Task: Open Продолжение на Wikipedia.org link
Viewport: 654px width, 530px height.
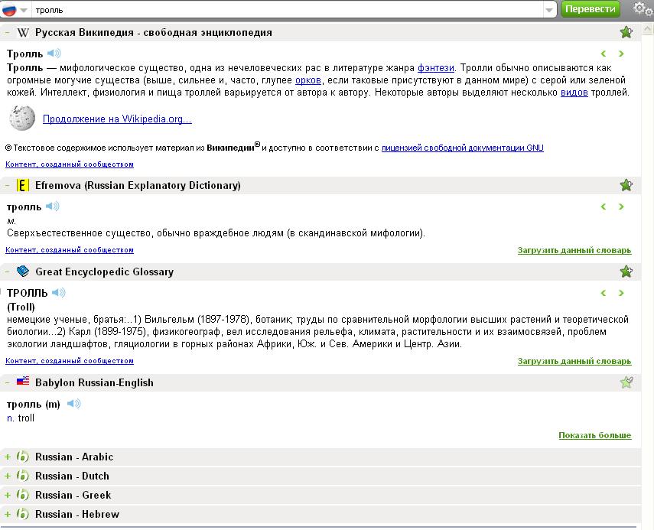Action: [x=117, y=119]
